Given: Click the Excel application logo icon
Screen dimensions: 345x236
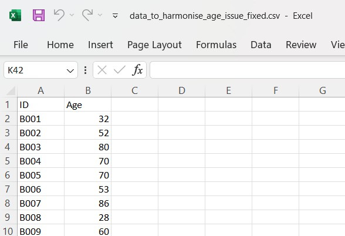Looking at the screenshot, I should pos(15,15).
